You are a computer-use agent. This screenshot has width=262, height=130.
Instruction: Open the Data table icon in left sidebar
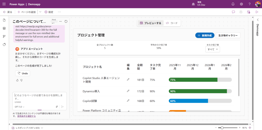(x=4, y=28)
